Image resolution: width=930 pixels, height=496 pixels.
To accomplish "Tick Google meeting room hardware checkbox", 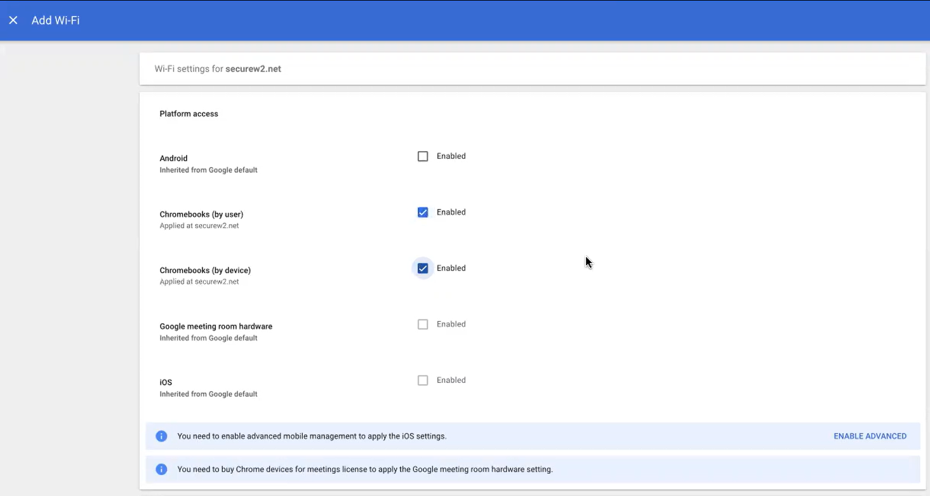I will coord(423,325).
